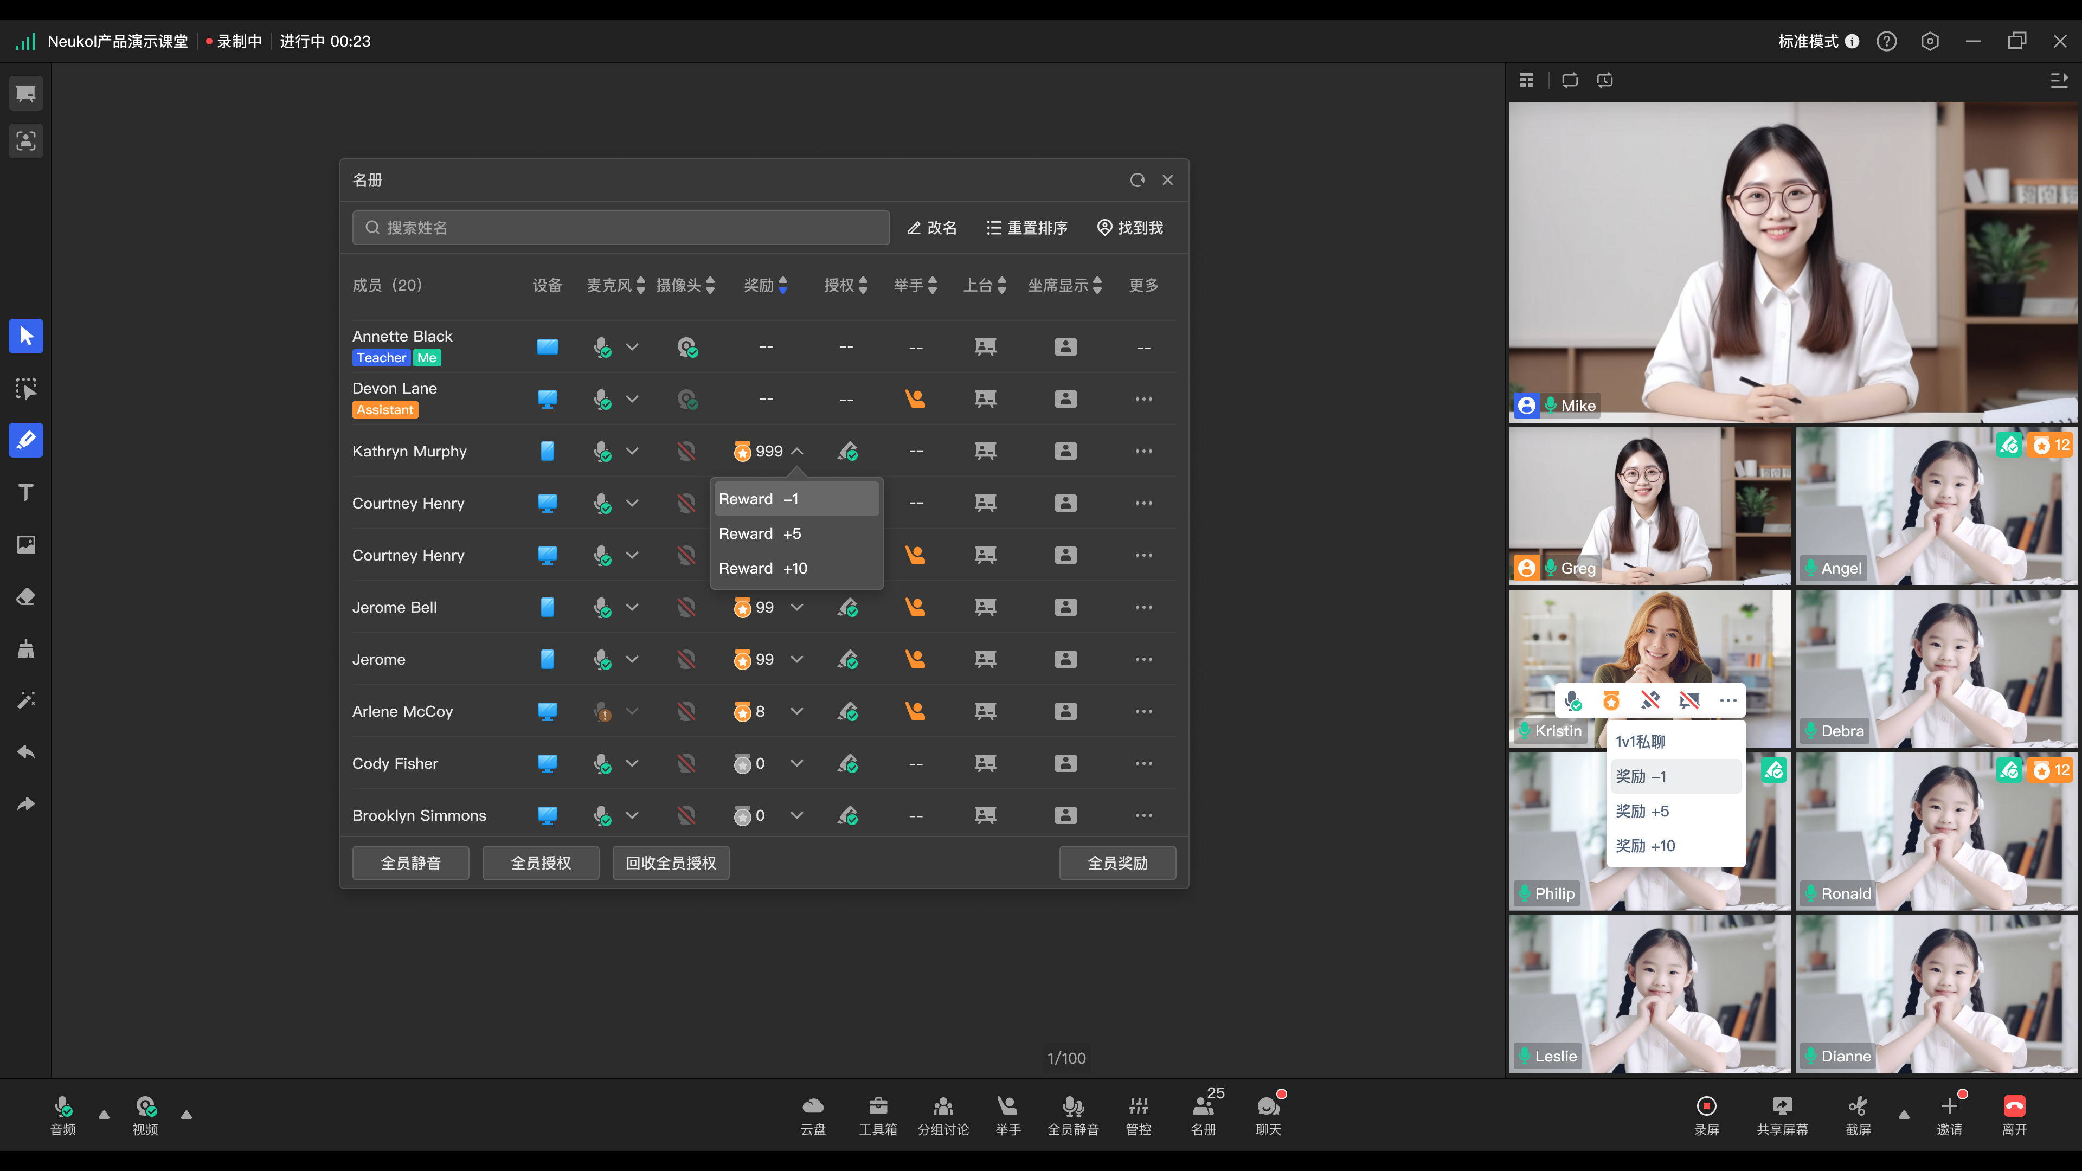This screenshot has width=2082, height=1171.
Task: Choose Reward +5 in dropdown menu
Action: (x=796, y=534)
